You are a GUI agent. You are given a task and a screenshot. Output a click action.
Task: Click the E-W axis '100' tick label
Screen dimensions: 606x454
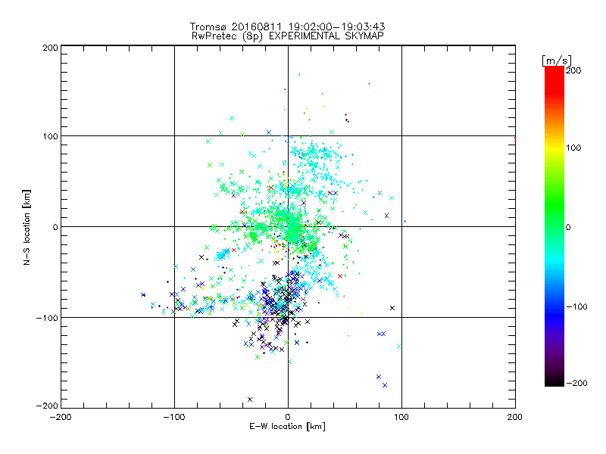(x=401, y=417)
